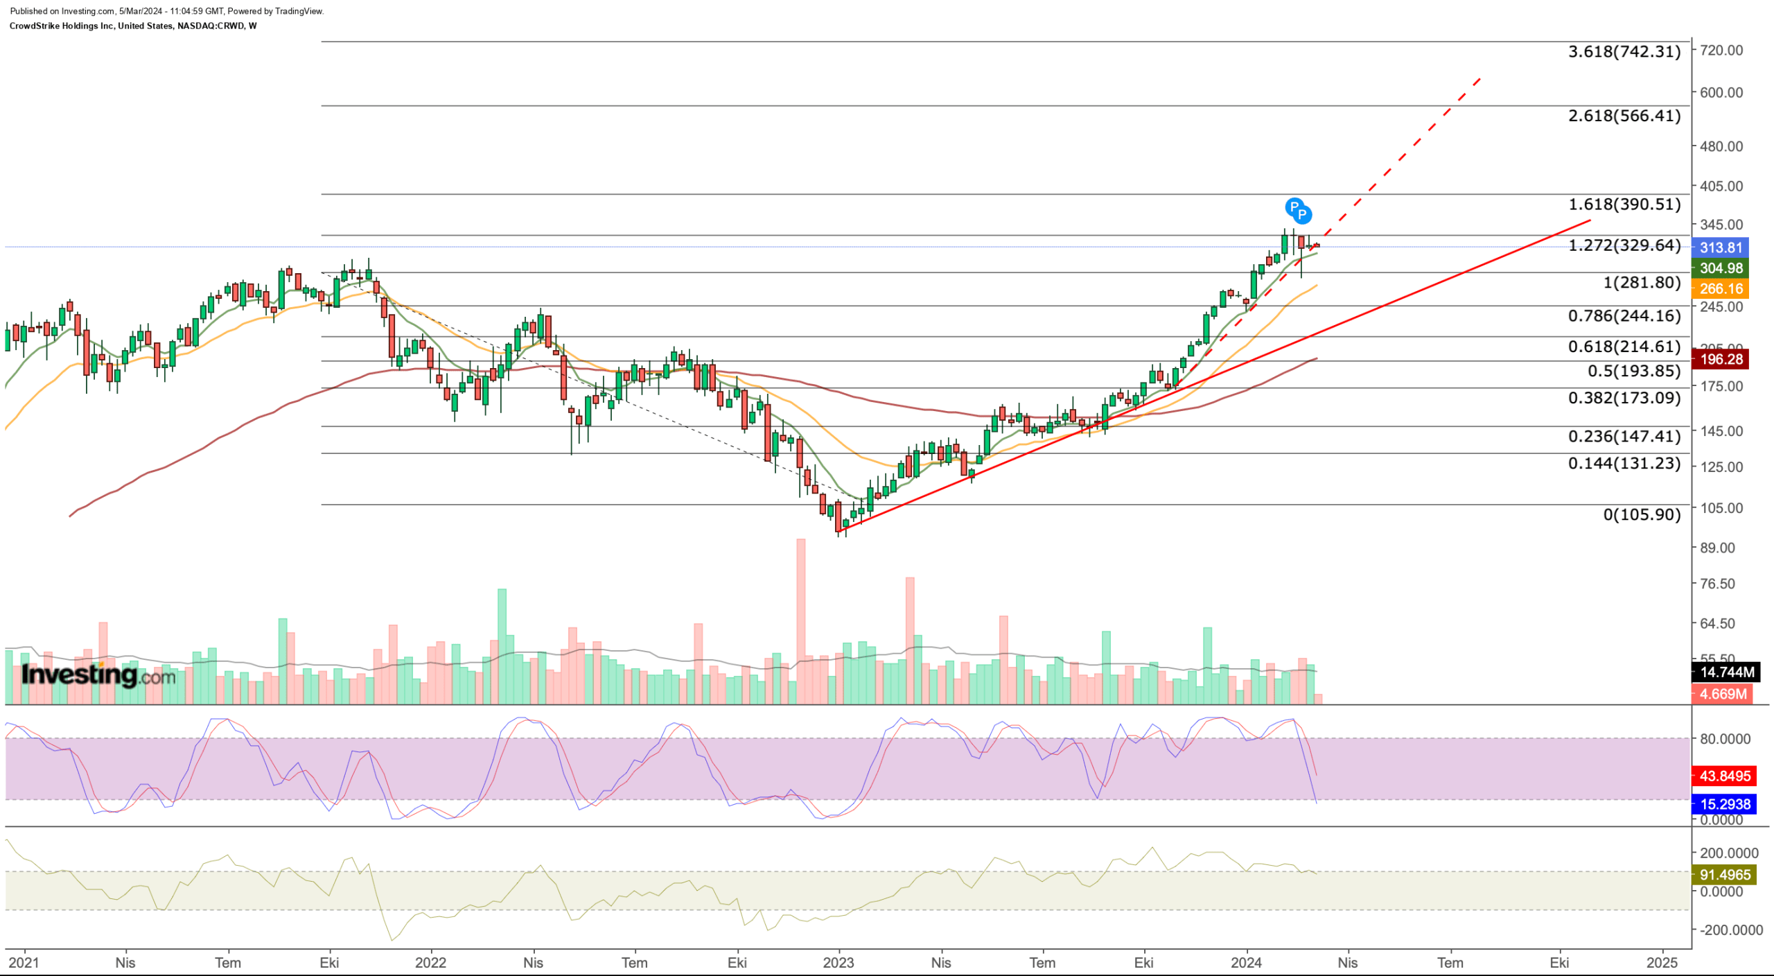Click the red 43.8495 stochastic value
This screenshot has width=1774, height=976.
click(x=1724, y=776)
